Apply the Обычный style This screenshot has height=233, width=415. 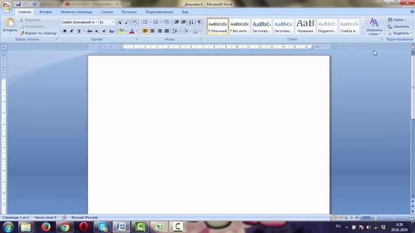[218, 27]
